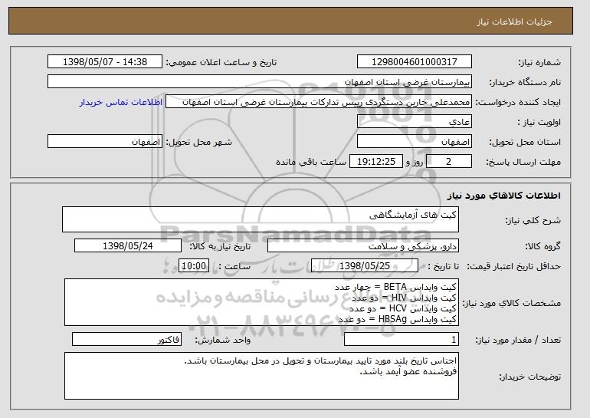Click the section heading اطلاعات کالاهای مورد نیاز
This screenshot has width=590, height=418.
click(x=504, y=196)
